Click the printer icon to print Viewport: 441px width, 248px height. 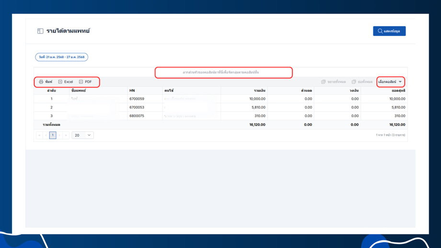[41, 82]
